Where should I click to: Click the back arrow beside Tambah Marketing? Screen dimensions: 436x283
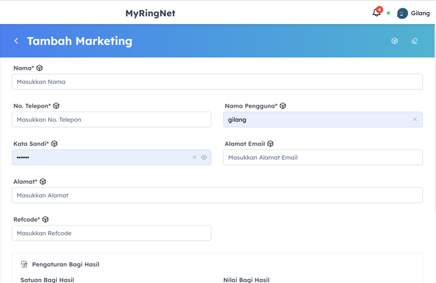(x=16, y=41)
